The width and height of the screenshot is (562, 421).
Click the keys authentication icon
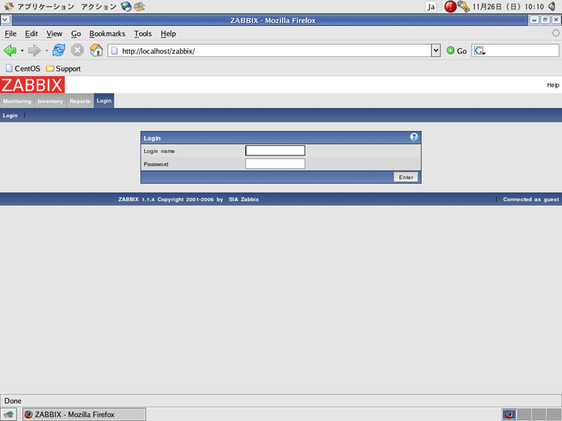(463, 6)
